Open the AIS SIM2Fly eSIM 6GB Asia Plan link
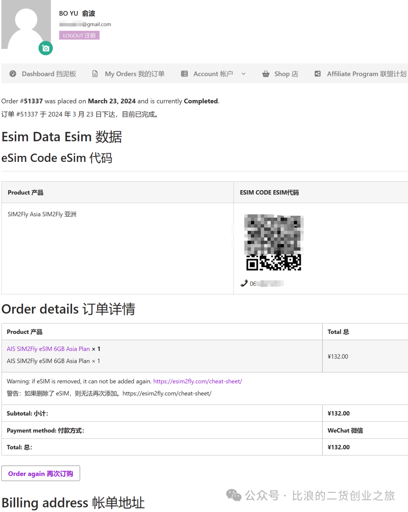The width and height of the screenshot is (408, 512). (48, 349)
